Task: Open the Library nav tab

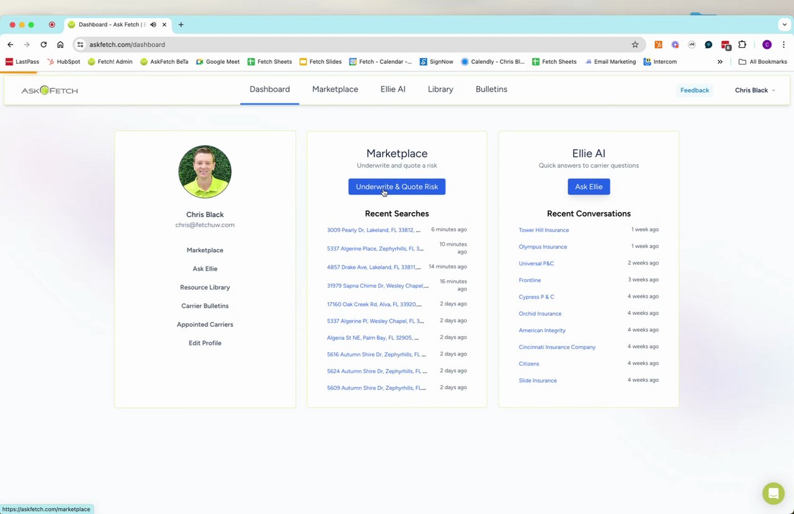Action: 440,89
